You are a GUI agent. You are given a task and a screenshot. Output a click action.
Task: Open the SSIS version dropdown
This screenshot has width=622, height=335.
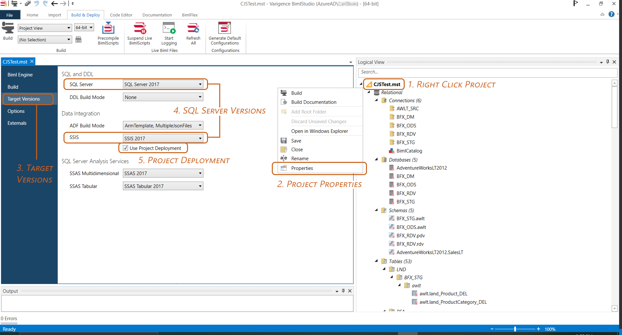tap(163, 138)
